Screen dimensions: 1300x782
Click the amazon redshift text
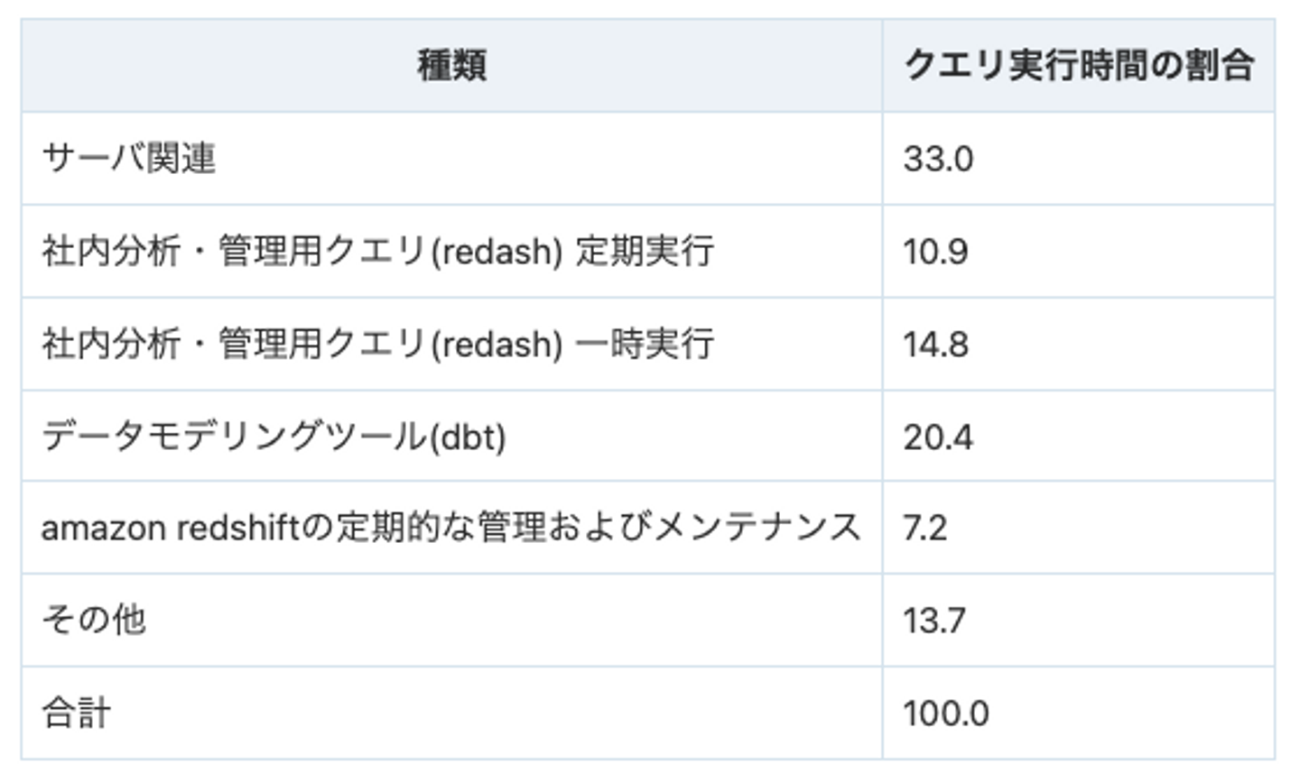click(x=170, y=528)
